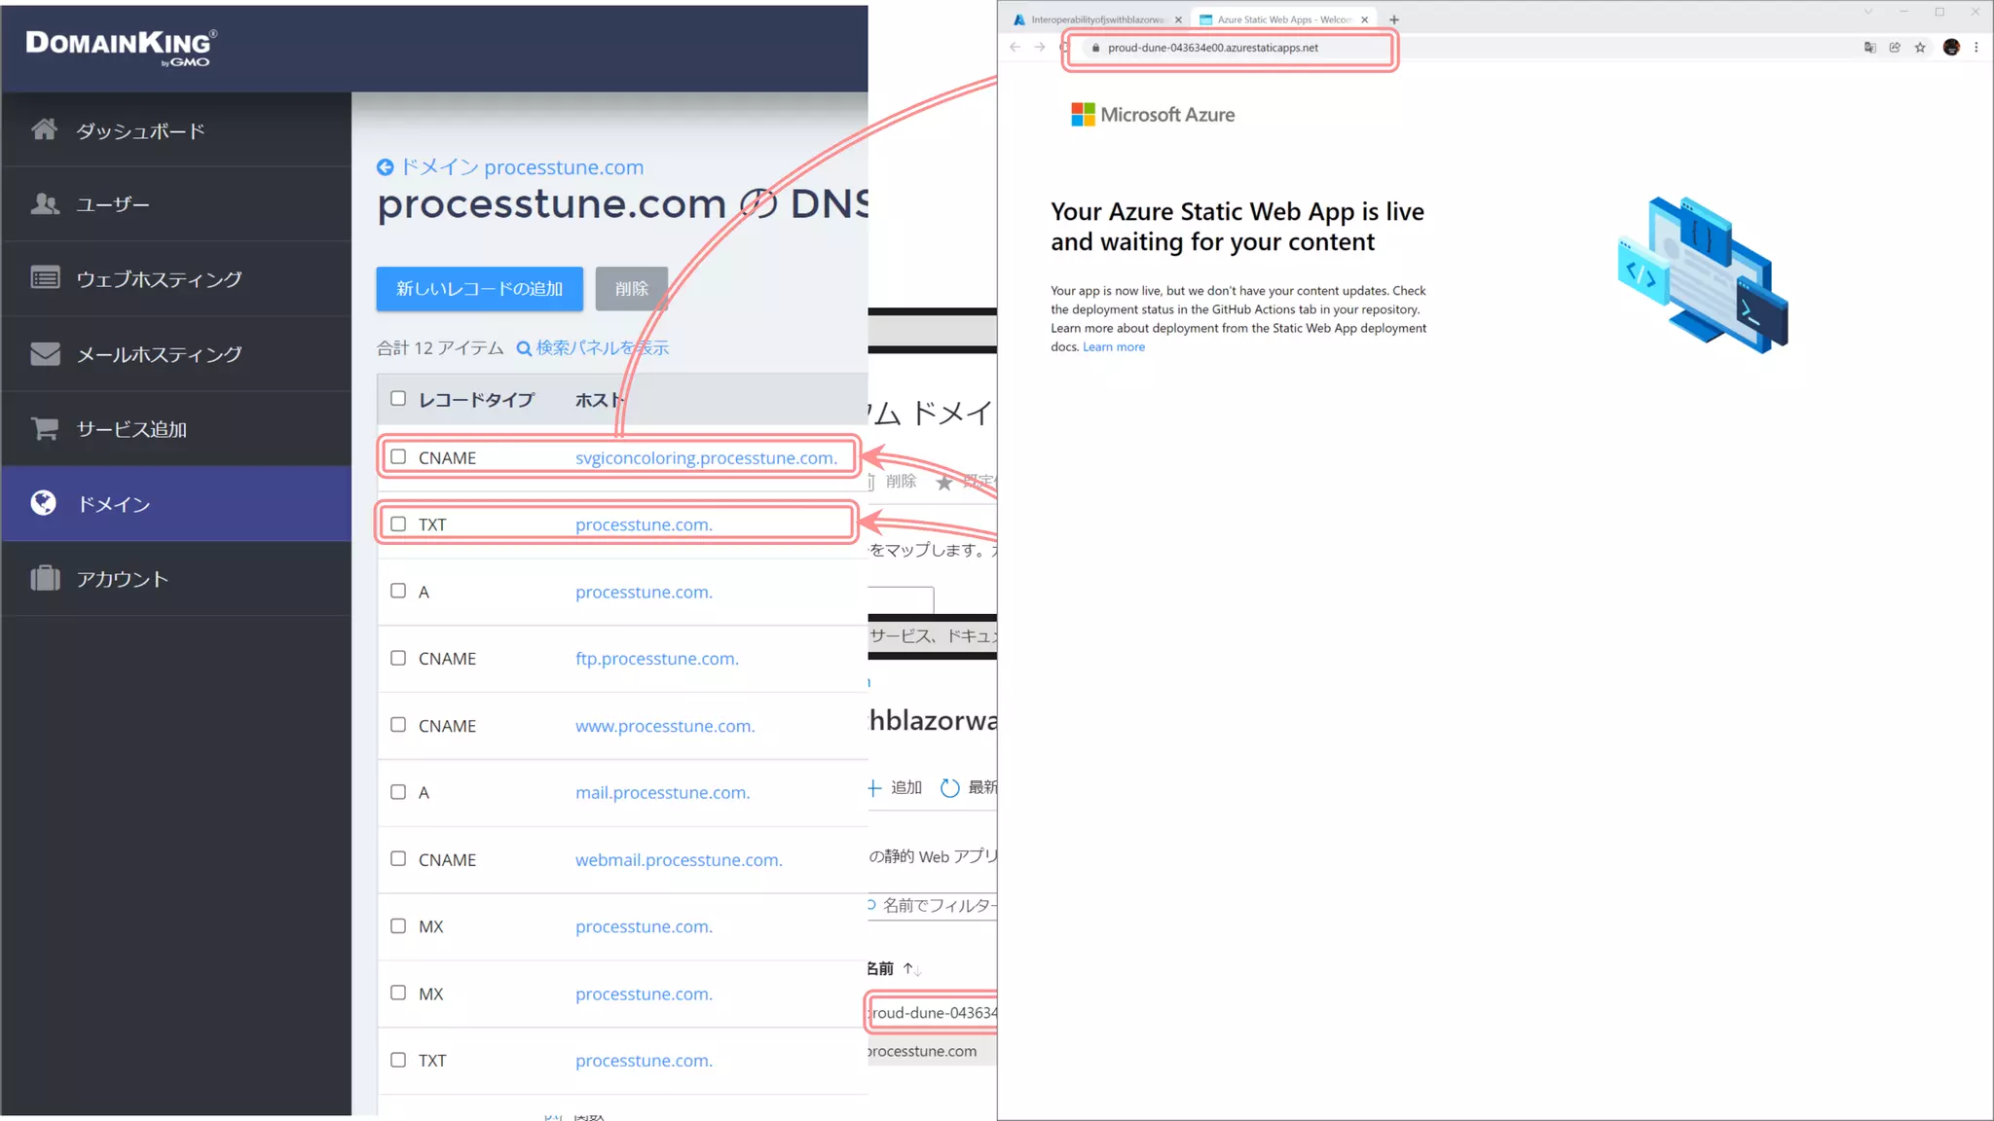
Task: Click the translate page icon in address bar
Action: tap(1869, 48)
